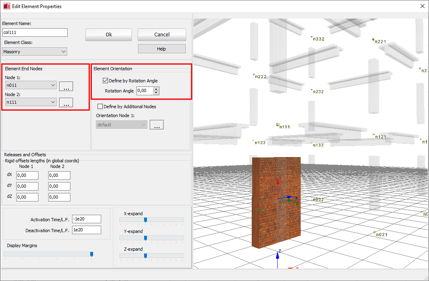Click the Cancel button
Image resolution: width=429 pixels, height=281 pixels.
tap(161, 35)
